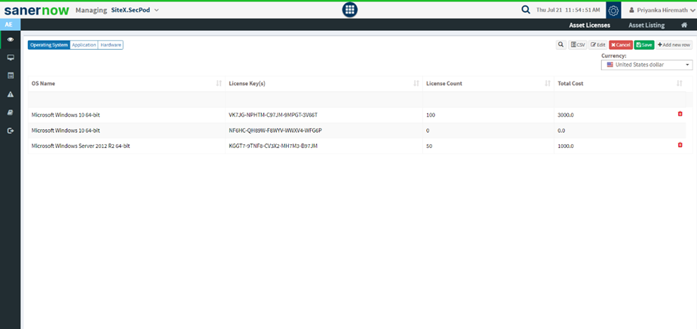Click the empty License Key(s) filter field

324,99
